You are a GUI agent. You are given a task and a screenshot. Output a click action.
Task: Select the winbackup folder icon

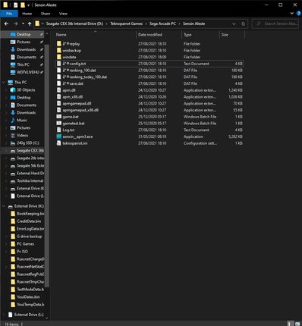pyautogui.click(x=59, y=50)
